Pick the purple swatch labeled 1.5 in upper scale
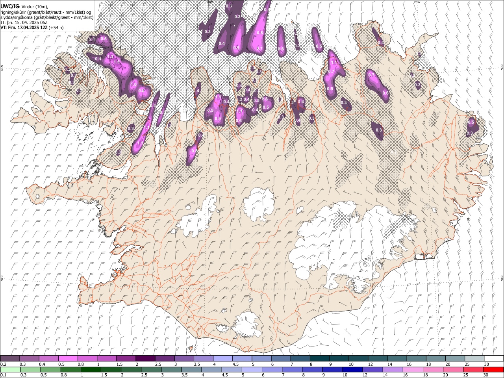The height and width of the screenshot is (378, 504). coord(126,359)
